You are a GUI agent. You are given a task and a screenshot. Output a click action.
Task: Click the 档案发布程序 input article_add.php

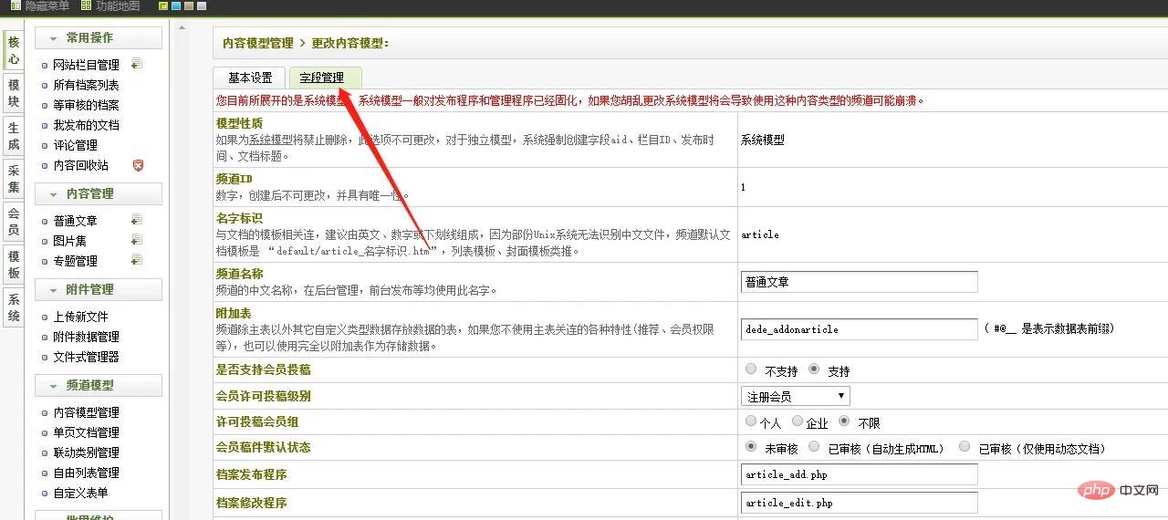[x=859, y=474]
